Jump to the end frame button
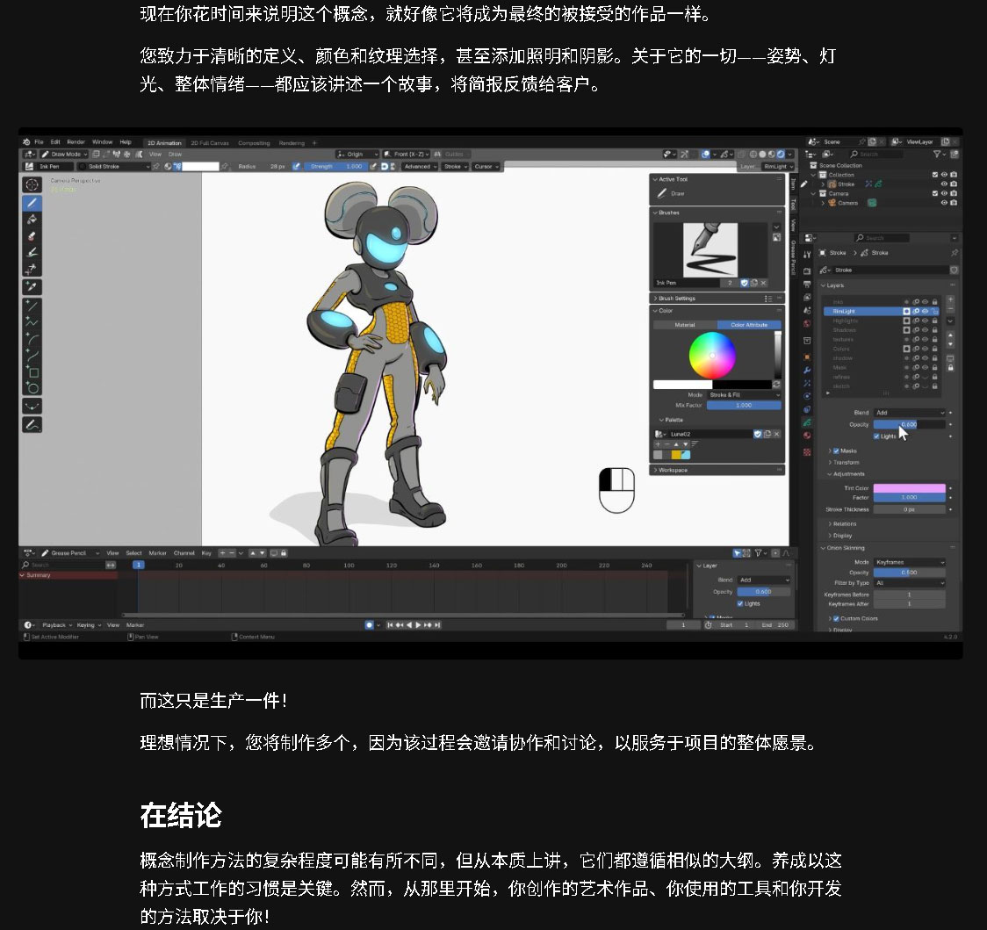987x930 pixels. coord(437,625)
